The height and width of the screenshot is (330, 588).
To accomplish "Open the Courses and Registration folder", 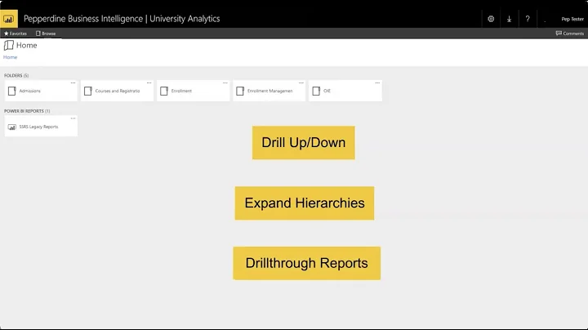I will pos(117,91).
